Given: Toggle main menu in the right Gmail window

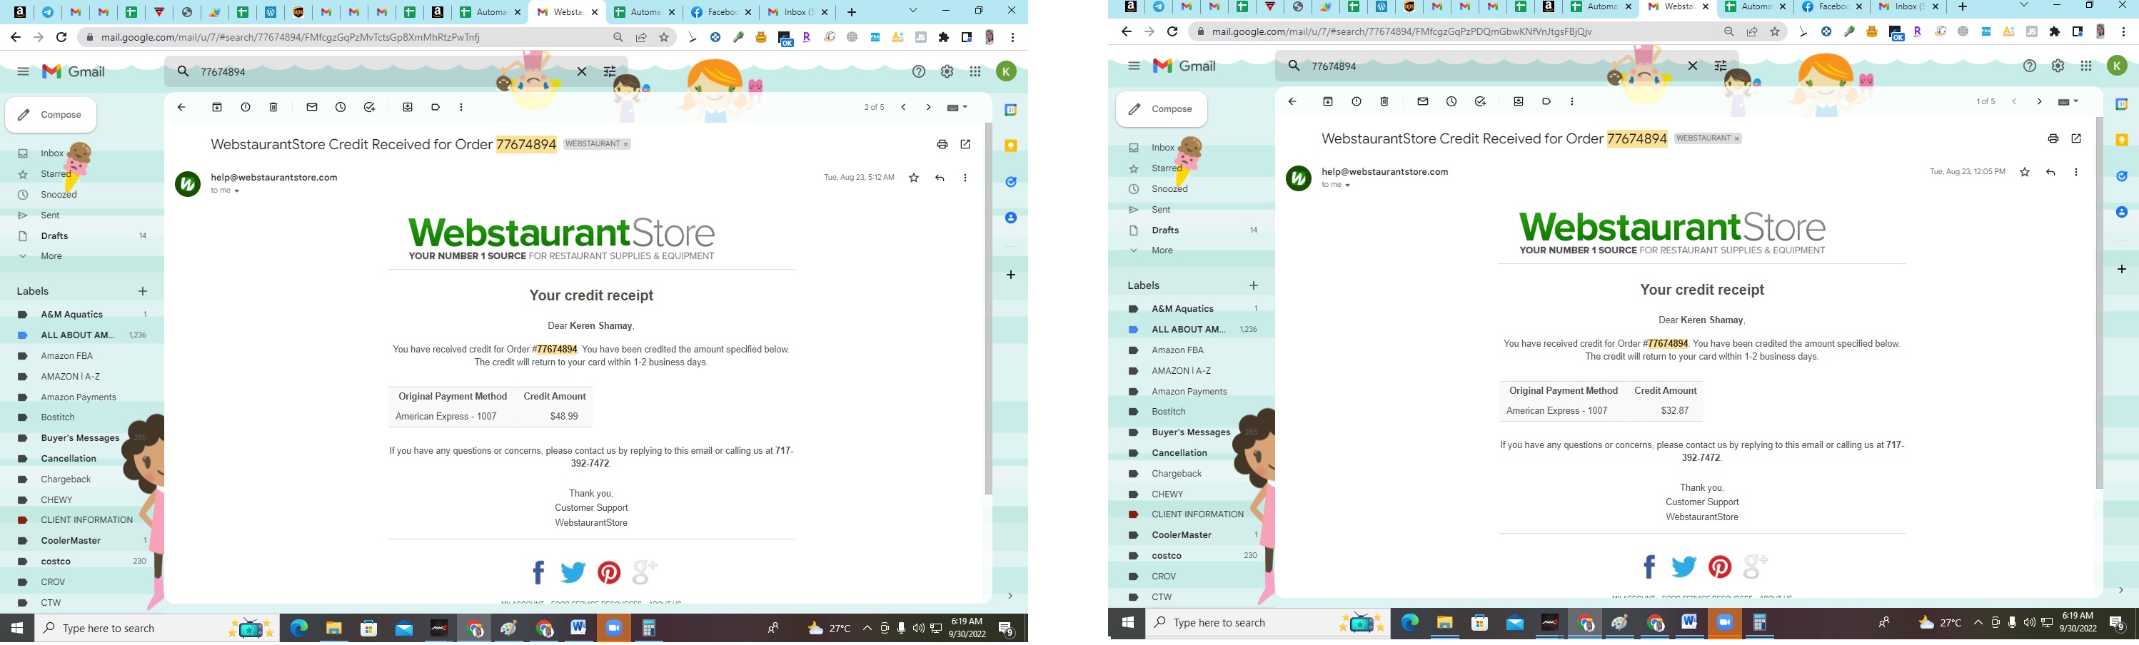Looking at the screenshot, I should (x=1134, y=66).
